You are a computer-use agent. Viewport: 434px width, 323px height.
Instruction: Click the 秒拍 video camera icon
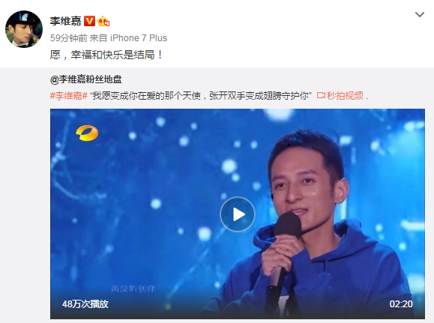pyautogui.click(x=321, y=96)
